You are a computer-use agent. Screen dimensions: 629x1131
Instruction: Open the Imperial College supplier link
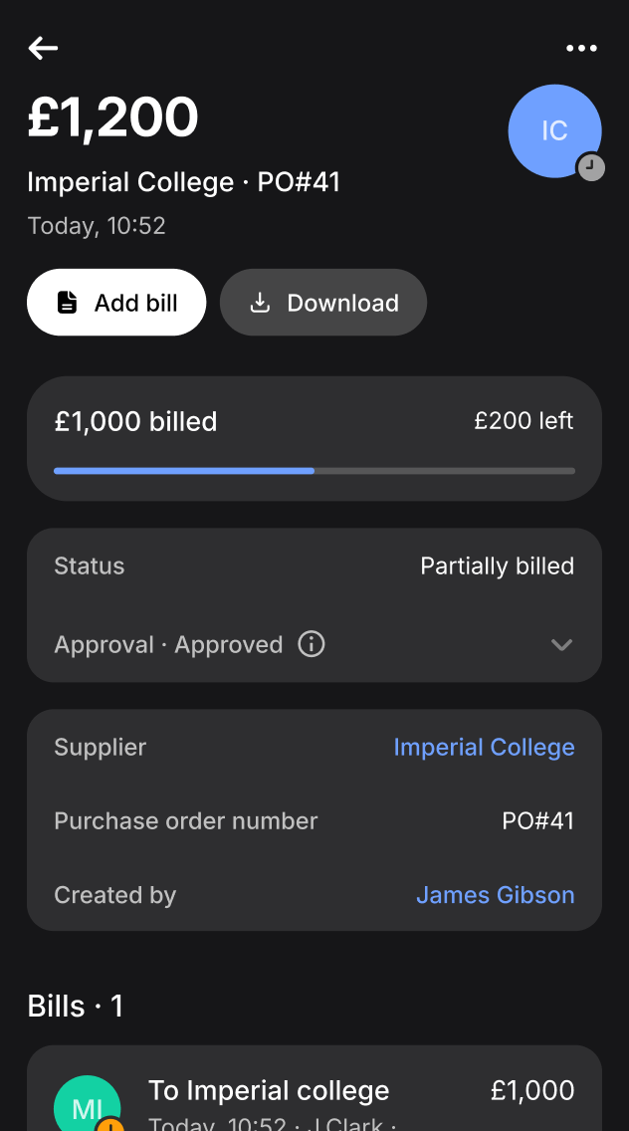pos(484,748)
